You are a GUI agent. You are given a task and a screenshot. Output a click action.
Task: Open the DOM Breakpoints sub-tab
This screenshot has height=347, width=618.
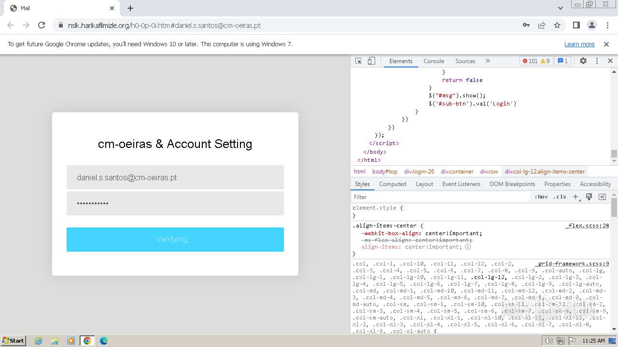click(512, 184)
